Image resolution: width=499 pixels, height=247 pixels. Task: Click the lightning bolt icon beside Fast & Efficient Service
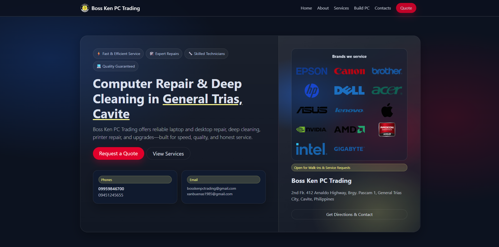point(99,54)
